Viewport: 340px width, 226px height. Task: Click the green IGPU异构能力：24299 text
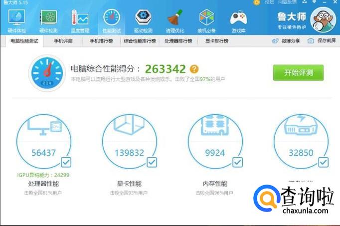pos(43,175)
